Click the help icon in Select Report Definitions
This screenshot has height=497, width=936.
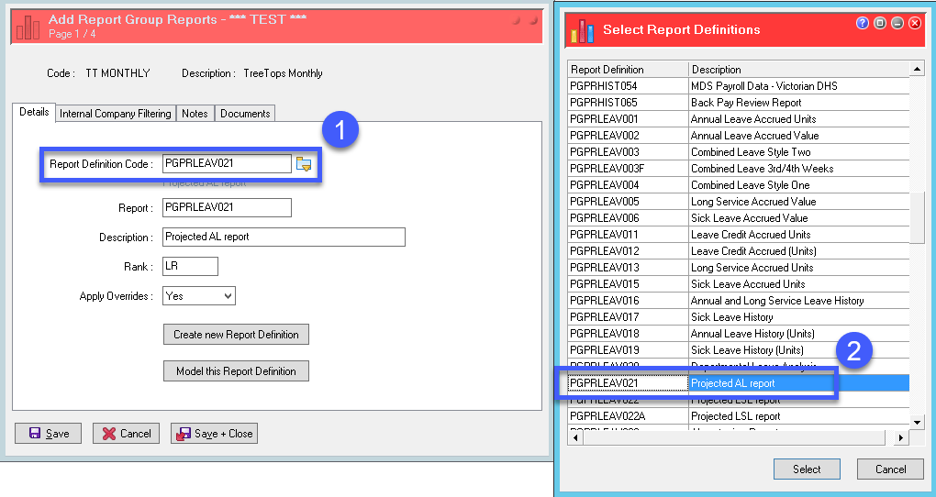coord(863,23)
